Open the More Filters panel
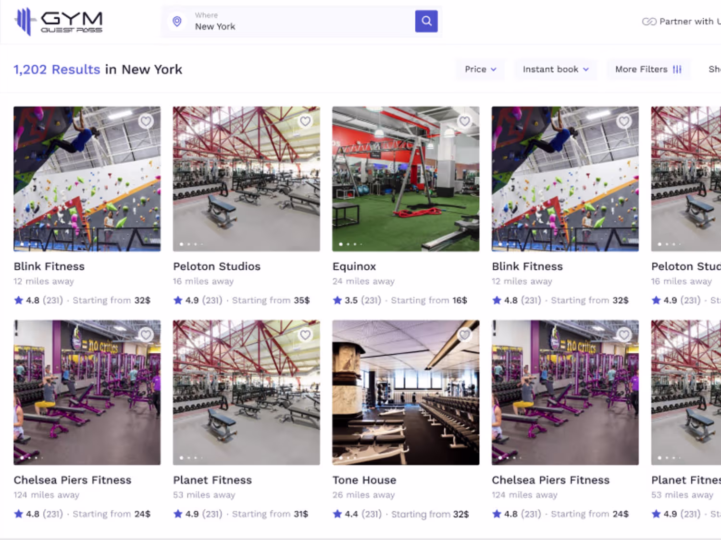721x540 pixels. (648, 69)
